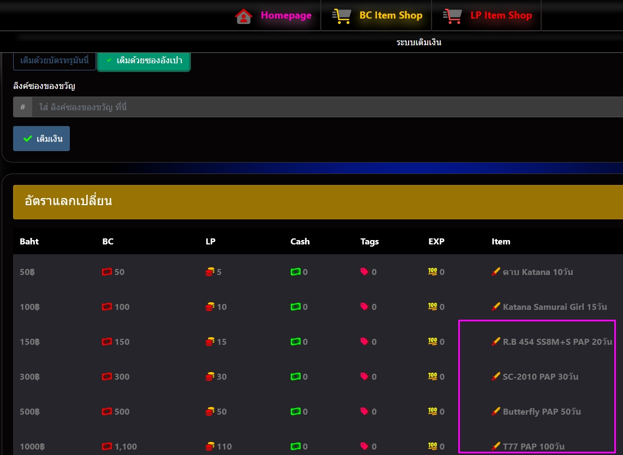This screenshot has width=623, height=455.
Task: Click the Item column header
Action: tap(500, 241)
